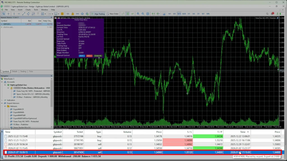Open the Charts menu

click(28, 10)
